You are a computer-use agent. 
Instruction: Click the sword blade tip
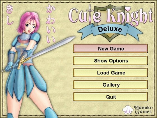pyautogui.click(x=73, y=37)
